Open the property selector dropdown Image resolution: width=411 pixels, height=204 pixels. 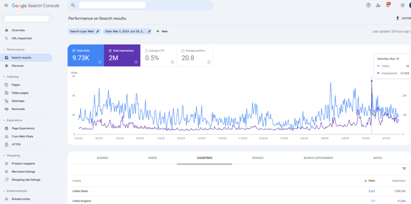coord(27,19)
